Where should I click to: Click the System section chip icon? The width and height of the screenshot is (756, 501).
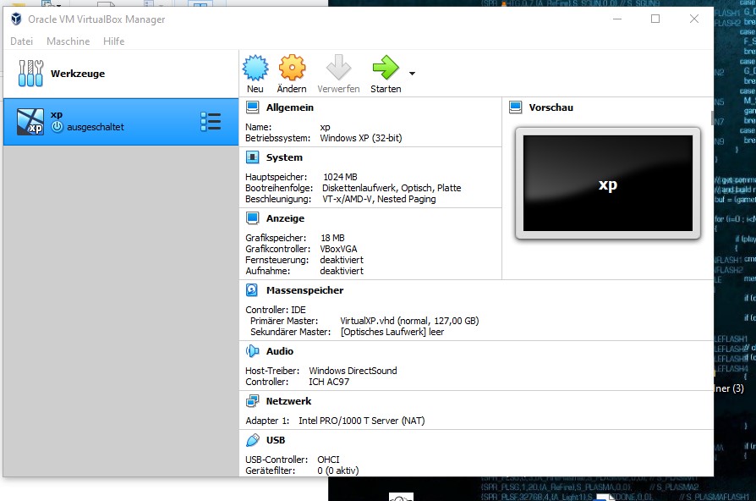[x=253, y=157]
